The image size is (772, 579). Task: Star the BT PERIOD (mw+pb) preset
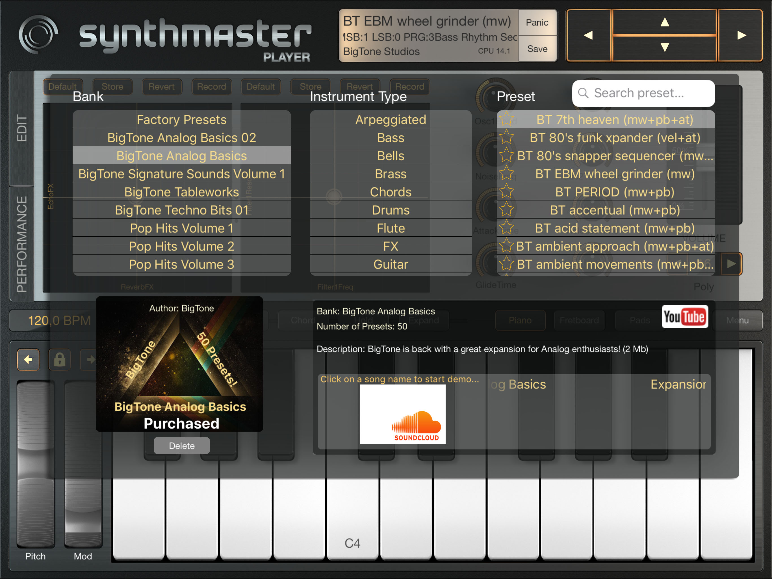pos(506,192)
